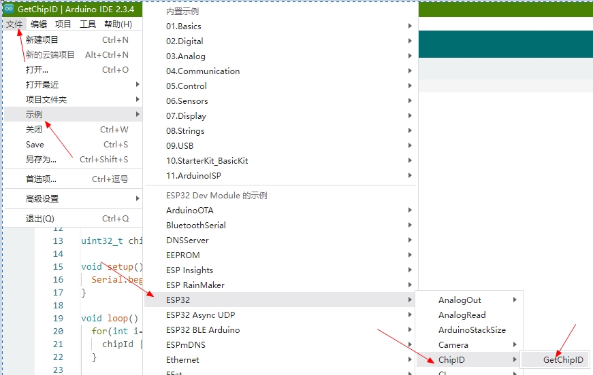Click line number 15 in editor gutter
The width and height of the screenshot is (593, 375).
(58, 267)
